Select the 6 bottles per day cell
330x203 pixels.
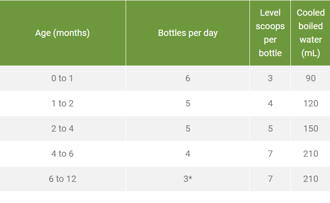click(188, 78)
